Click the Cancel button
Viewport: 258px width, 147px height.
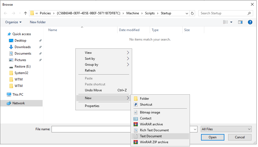(x=240, y=137)
